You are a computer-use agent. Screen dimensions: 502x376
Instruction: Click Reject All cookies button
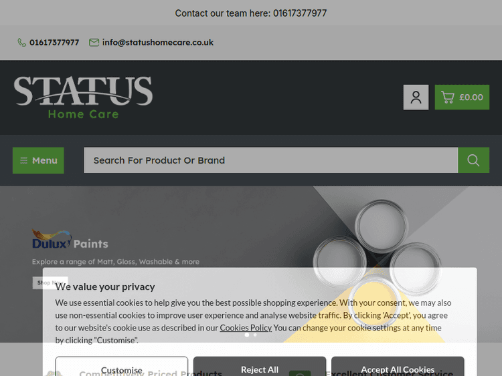[x=260, y=367]
